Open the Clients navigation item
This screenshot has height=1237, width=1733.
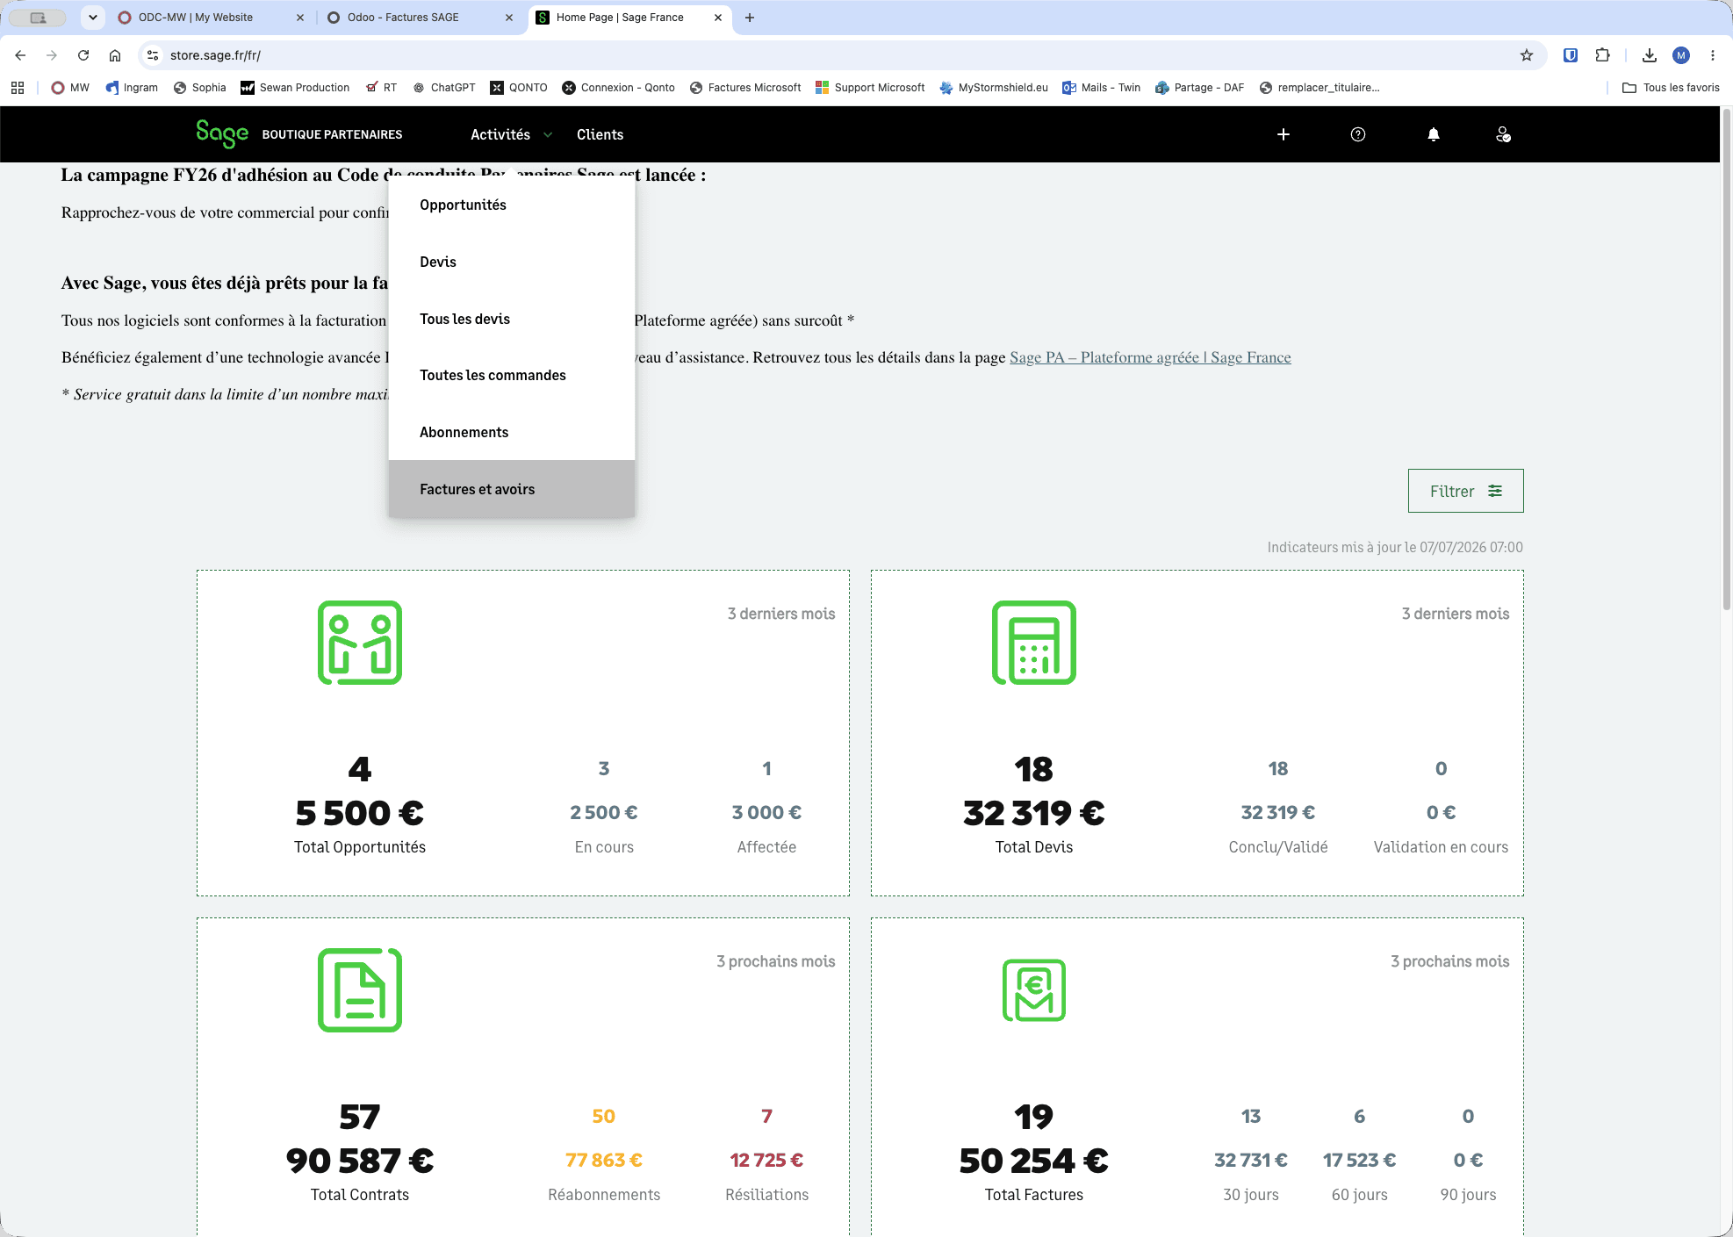point(600,134)
